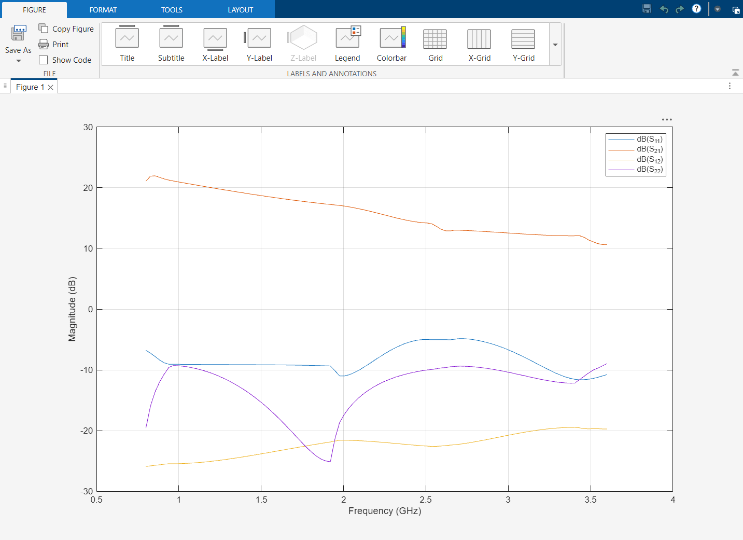This screenshot has height=540, width=743.
Task: Click the dB(S21) legend entry
Action: pyautogui.click(x=649, y=149)
